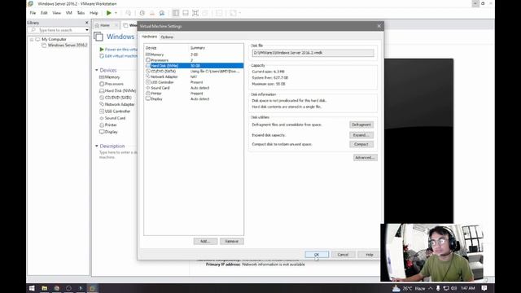This screenshot has width=521, height=293.
Task: Open the Tabs menu
Action: click(81, 13)
